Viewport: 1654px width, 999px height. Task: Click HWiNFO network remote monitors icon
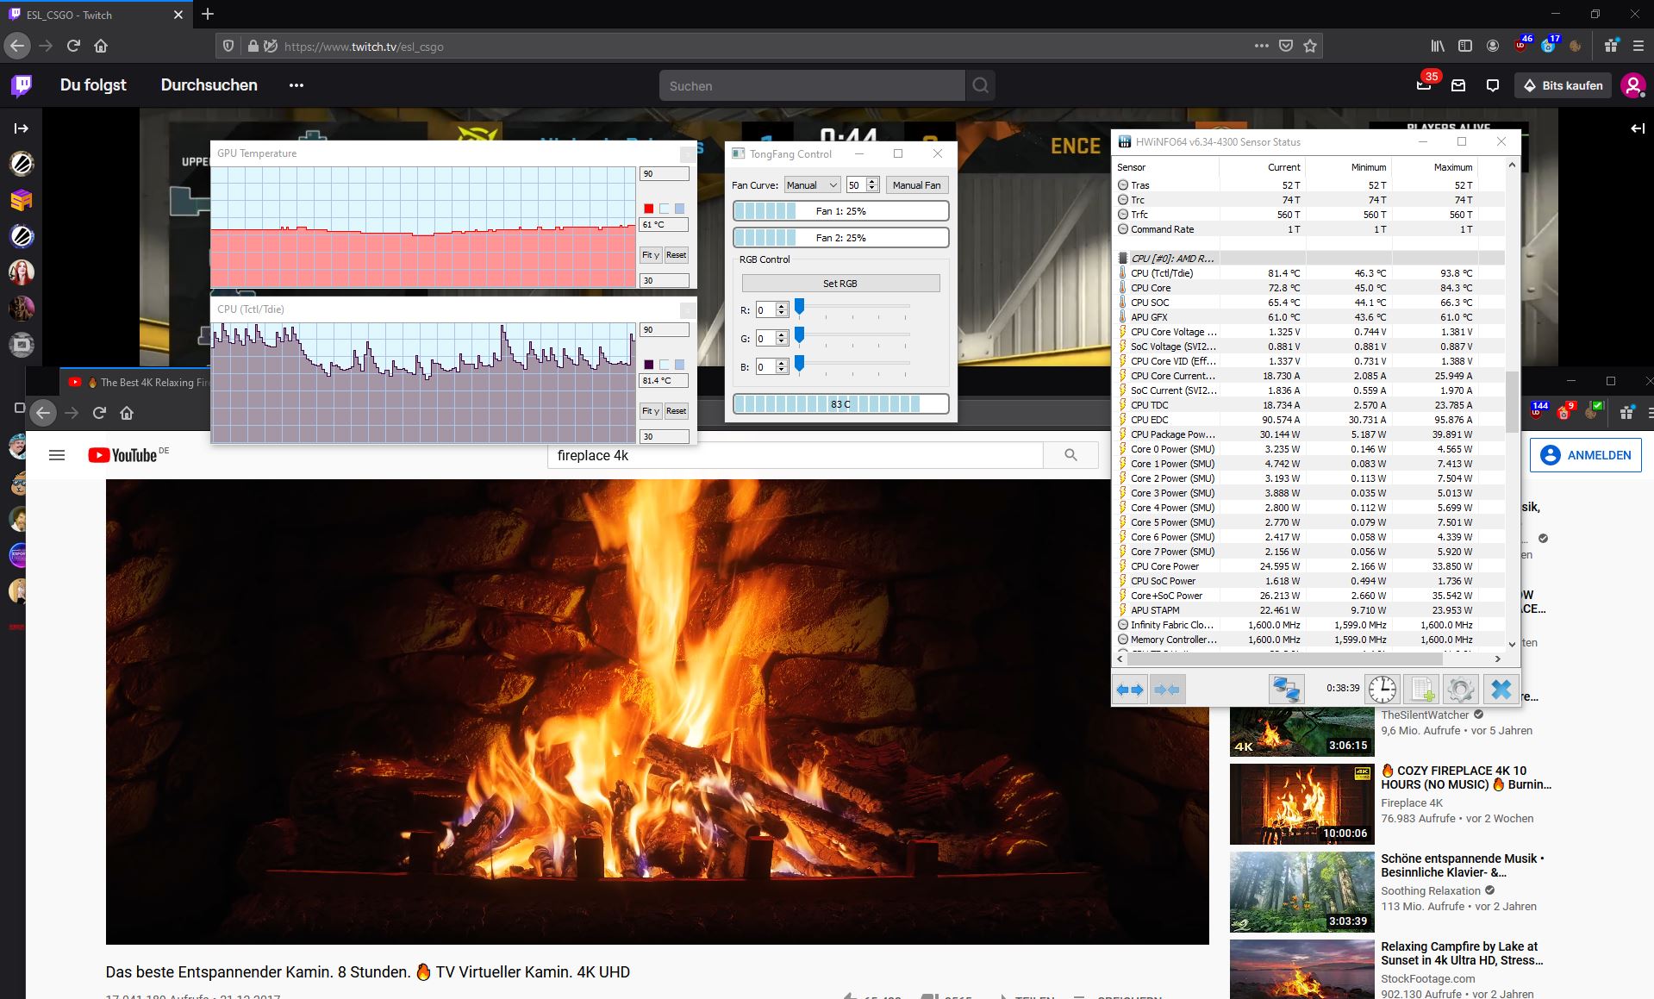(x=1286, y=690)
